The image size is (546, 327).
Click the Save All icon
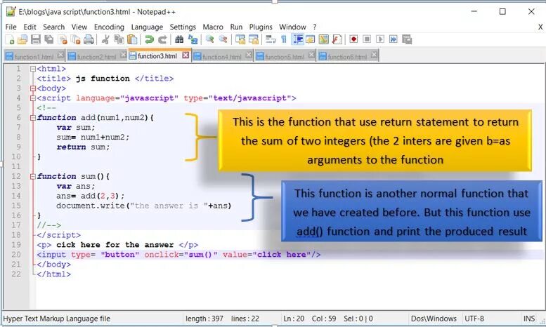[49, 40]
